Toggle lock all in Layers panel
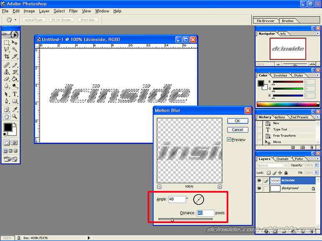Image resolution: width=322 pixels, height=241 pixels. click(x=286, y=173)
